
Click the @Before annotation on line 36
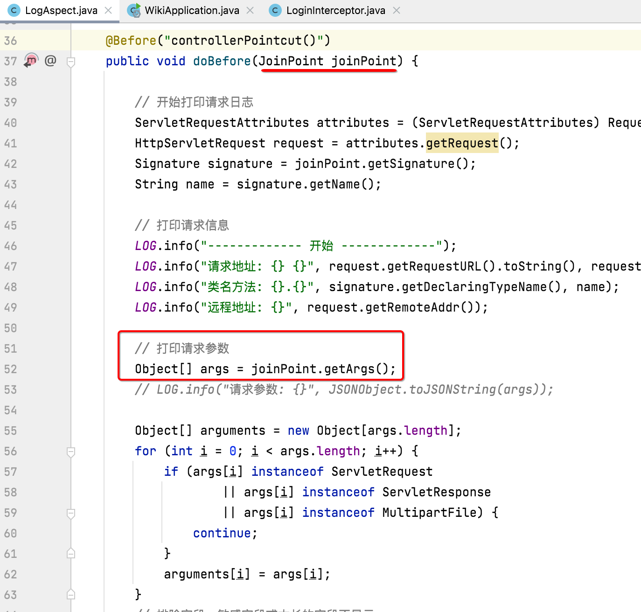tap(131, 41)
